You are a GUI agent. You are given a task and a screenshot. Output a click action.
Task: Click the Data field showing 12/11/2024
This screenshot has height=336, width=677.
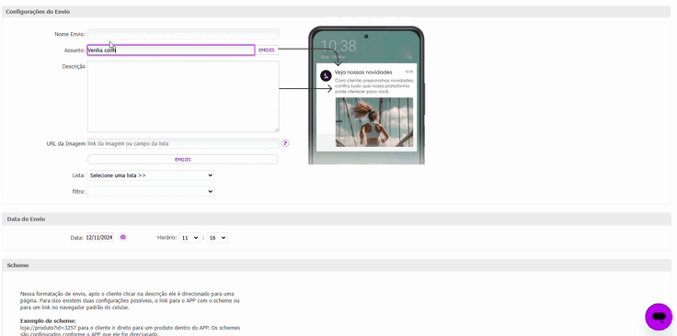[x=99, y=238]
